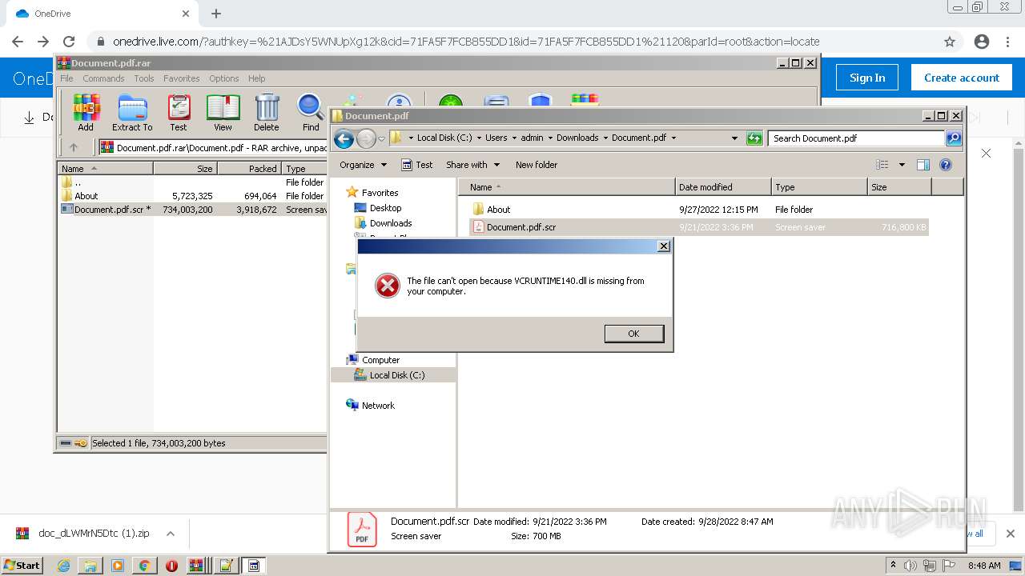Viewport: 1025px width, 576px height.
Task: Click the up-folder arrow in WinRAR
Action: click(74, 147)
